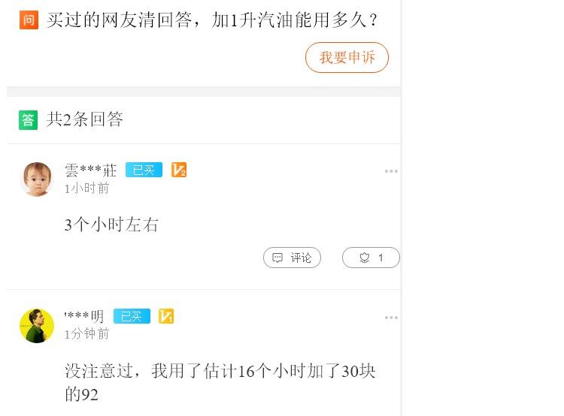Open comments with the 评论 button
The height and width of the screenshot is (416, 564).
click(x=292, y=258)
